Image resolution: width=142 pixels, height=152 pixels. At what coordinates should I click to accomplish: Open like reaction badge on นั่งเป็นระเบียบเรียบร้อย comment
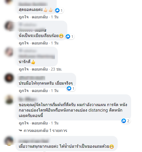70,36
